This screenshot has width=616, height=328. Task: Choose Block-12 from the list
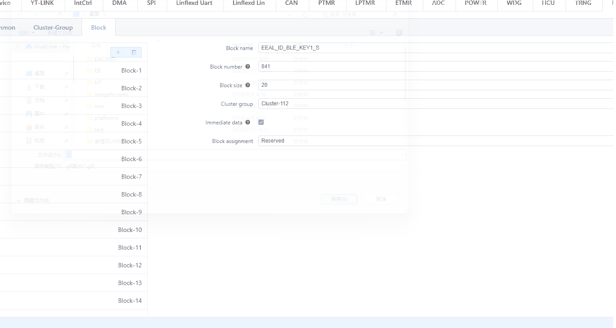(x=130, y=265)
